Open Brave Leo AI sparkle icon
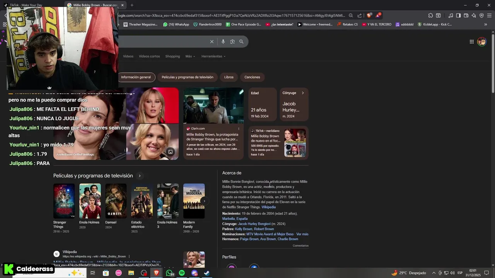The width and height of the screenshot is (495, 278). [474, 15]
